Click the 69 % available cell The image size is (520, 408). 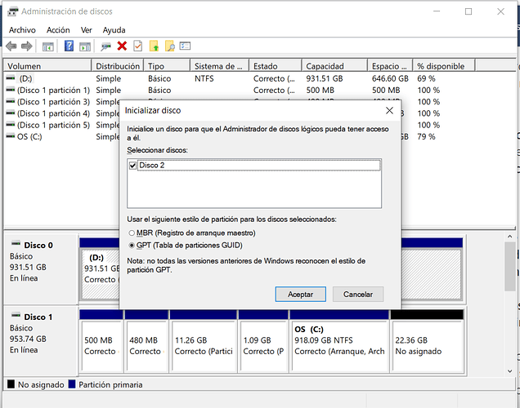(426, 78)
